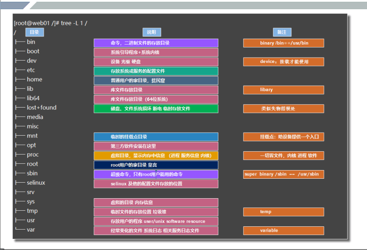Select the var directory entry
The image size is (367, 250).
(x=31, y=230)
